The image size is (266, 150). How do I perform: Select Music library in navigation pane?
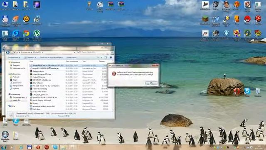point(16,89)
